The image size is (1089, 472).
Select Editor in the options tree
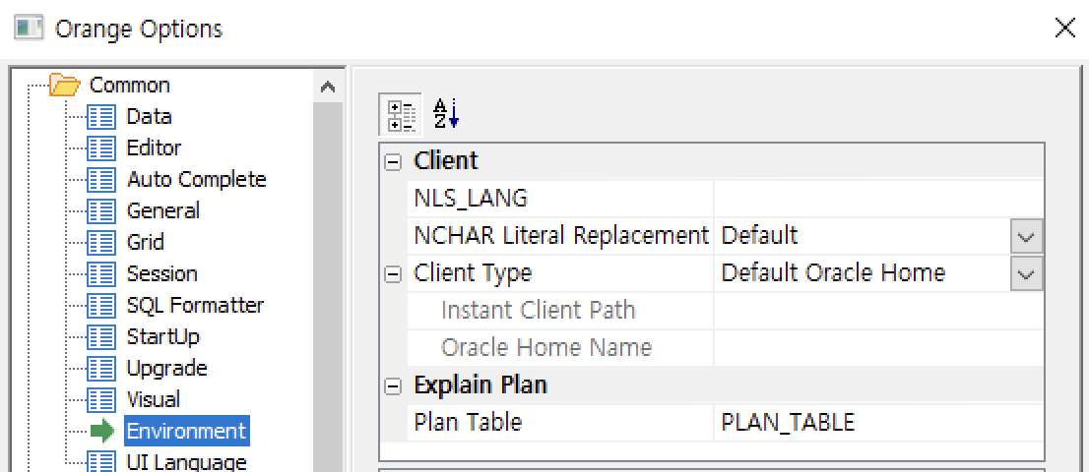coord(154,148)
